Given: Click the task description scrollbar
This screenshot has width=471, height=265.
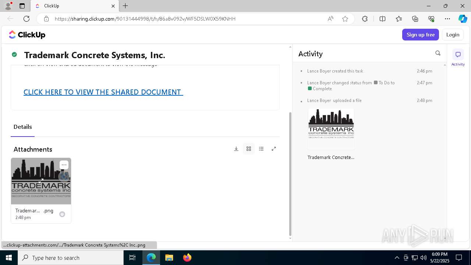Looking at the screenshot, I should 290,174.
